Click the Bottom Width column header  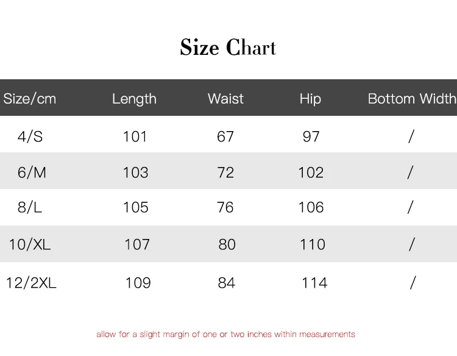point(412,99)
